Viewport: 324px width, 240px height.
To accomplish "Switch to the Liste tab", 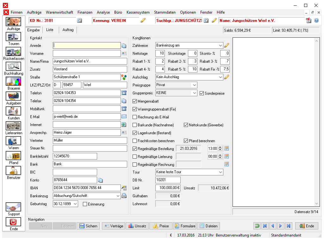I will coord(50,30).
